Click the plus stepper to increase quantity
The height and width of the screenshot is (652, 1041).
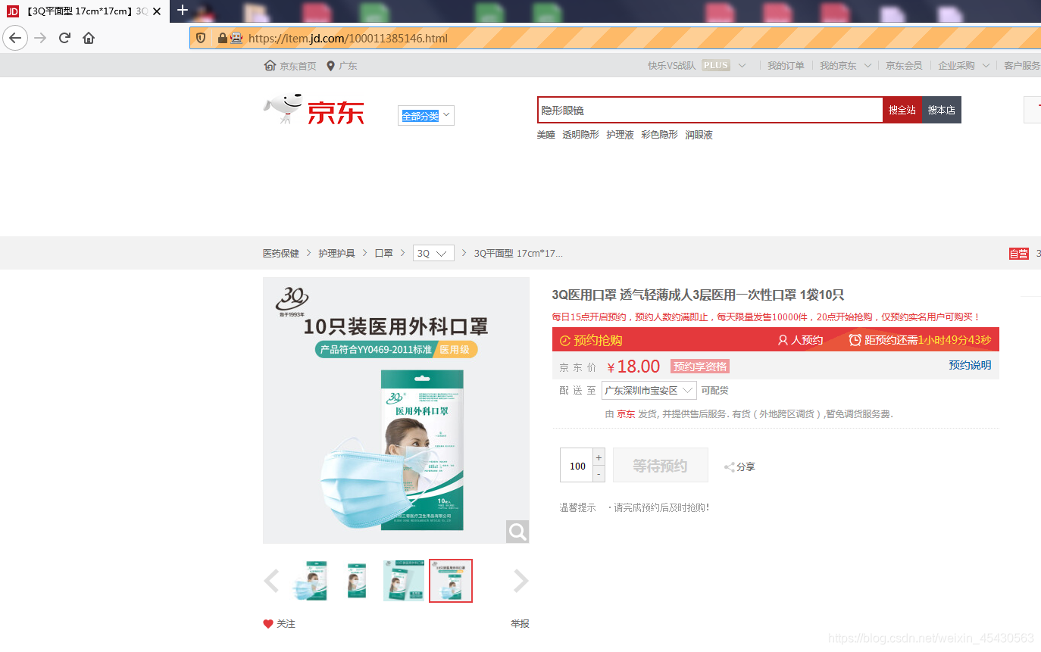point(599,457)
